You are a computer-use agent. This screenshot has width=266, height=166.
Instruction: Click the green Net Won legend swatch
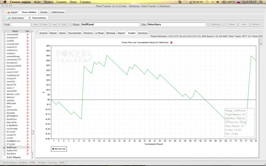coord(53,149)
